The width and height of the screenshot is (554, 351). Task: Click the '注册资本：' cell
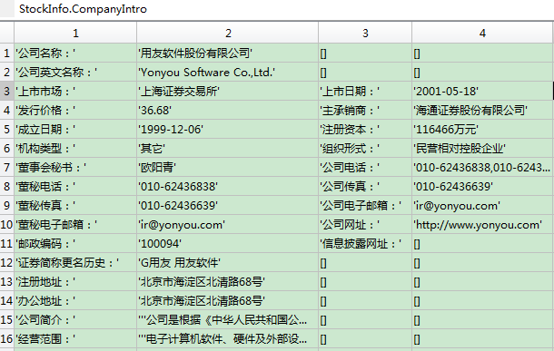coord(365,130)
